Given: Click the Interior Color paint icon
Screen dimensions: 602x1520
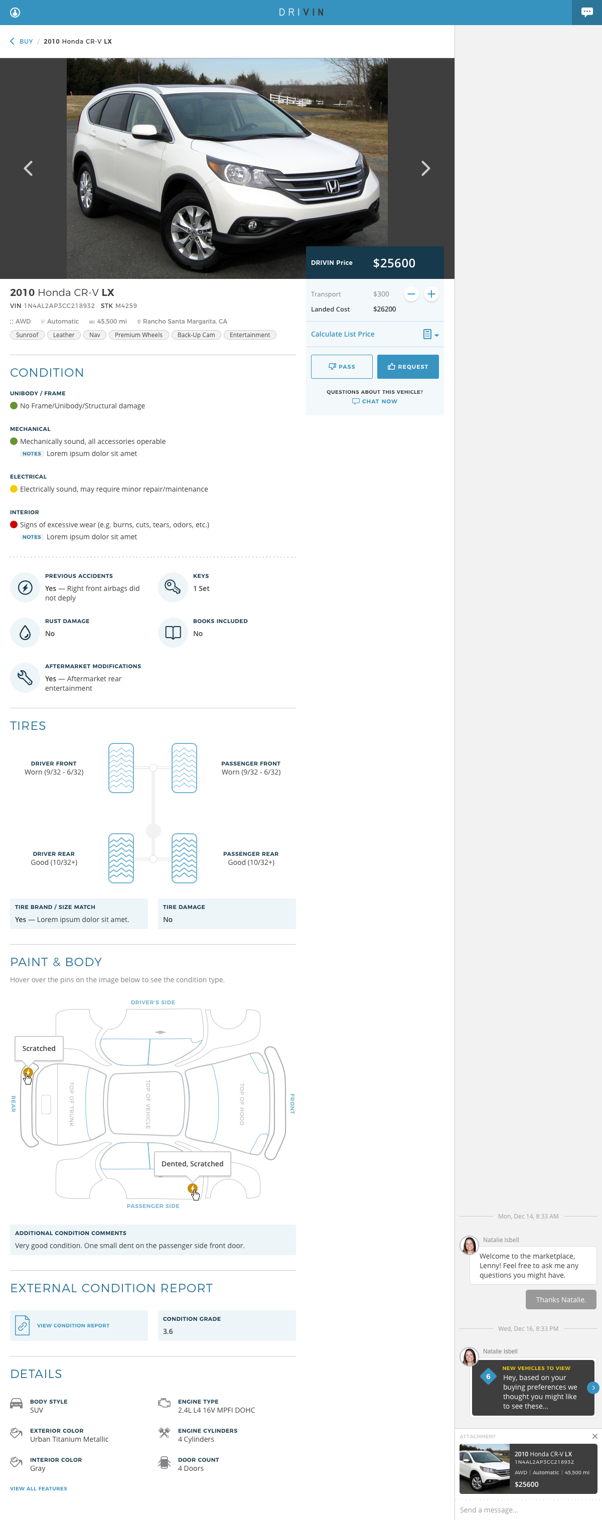Looking at the screenshot, I should 17,1462.
